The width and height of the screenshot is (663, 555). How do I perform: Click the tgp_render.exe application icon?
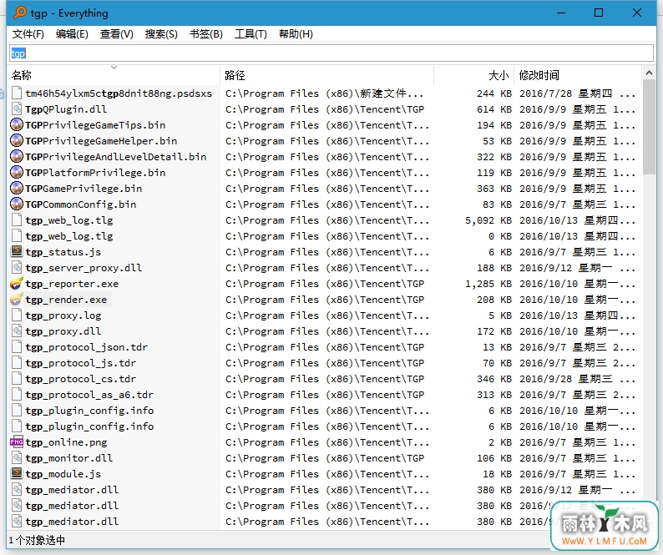[x=17, y=300]
